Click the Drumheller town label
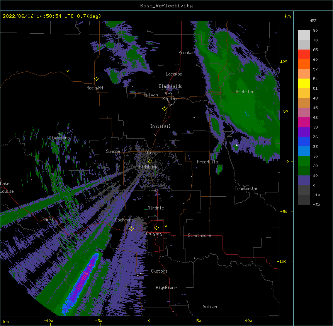This screenshot has height=326, width=333. tap(246, 189)
